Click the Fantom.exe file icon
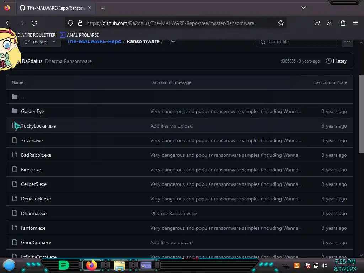Image resolution: width=364 pixels, height=273 pixels. 15,228
